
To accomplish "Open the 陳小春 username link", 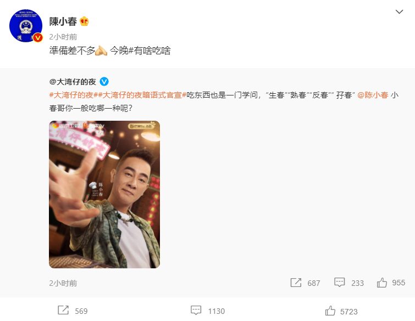I will point(63,21).
